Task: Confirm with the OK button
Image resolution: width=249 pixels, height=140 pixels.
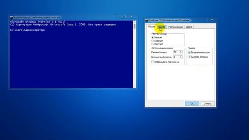Action: (x=192, y=103)
